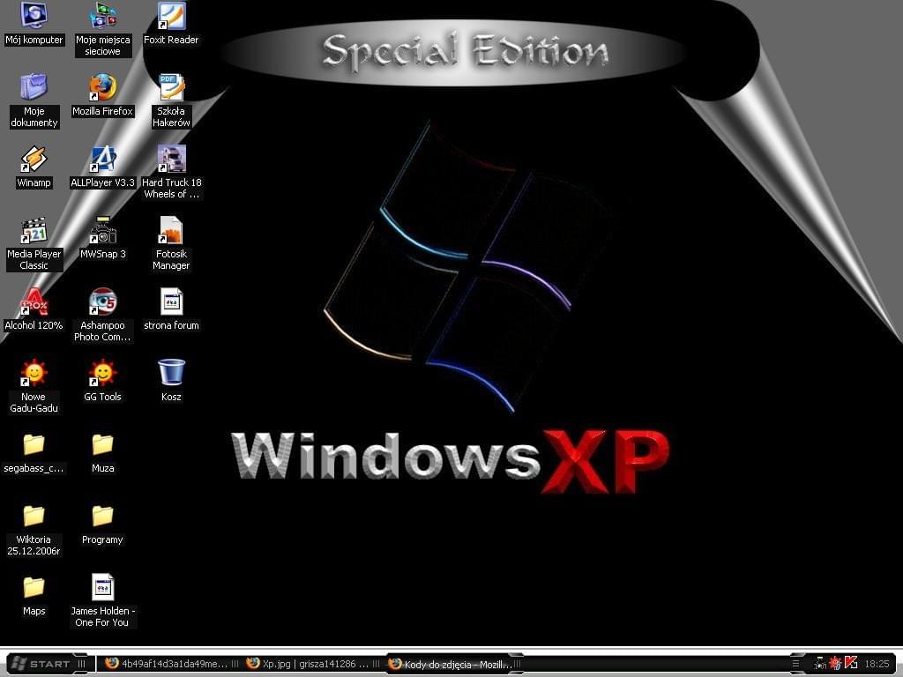The width and height of the screenshot is (903, 677).
Task: Switch to Kody do zdjęcia Mozilla taskbar window
Action: click(454, 664)
